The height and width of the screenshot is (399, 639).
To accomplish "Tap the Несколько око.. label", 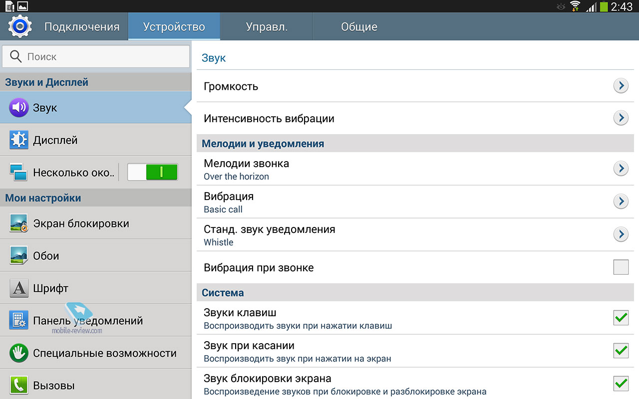I will [73, 173].
